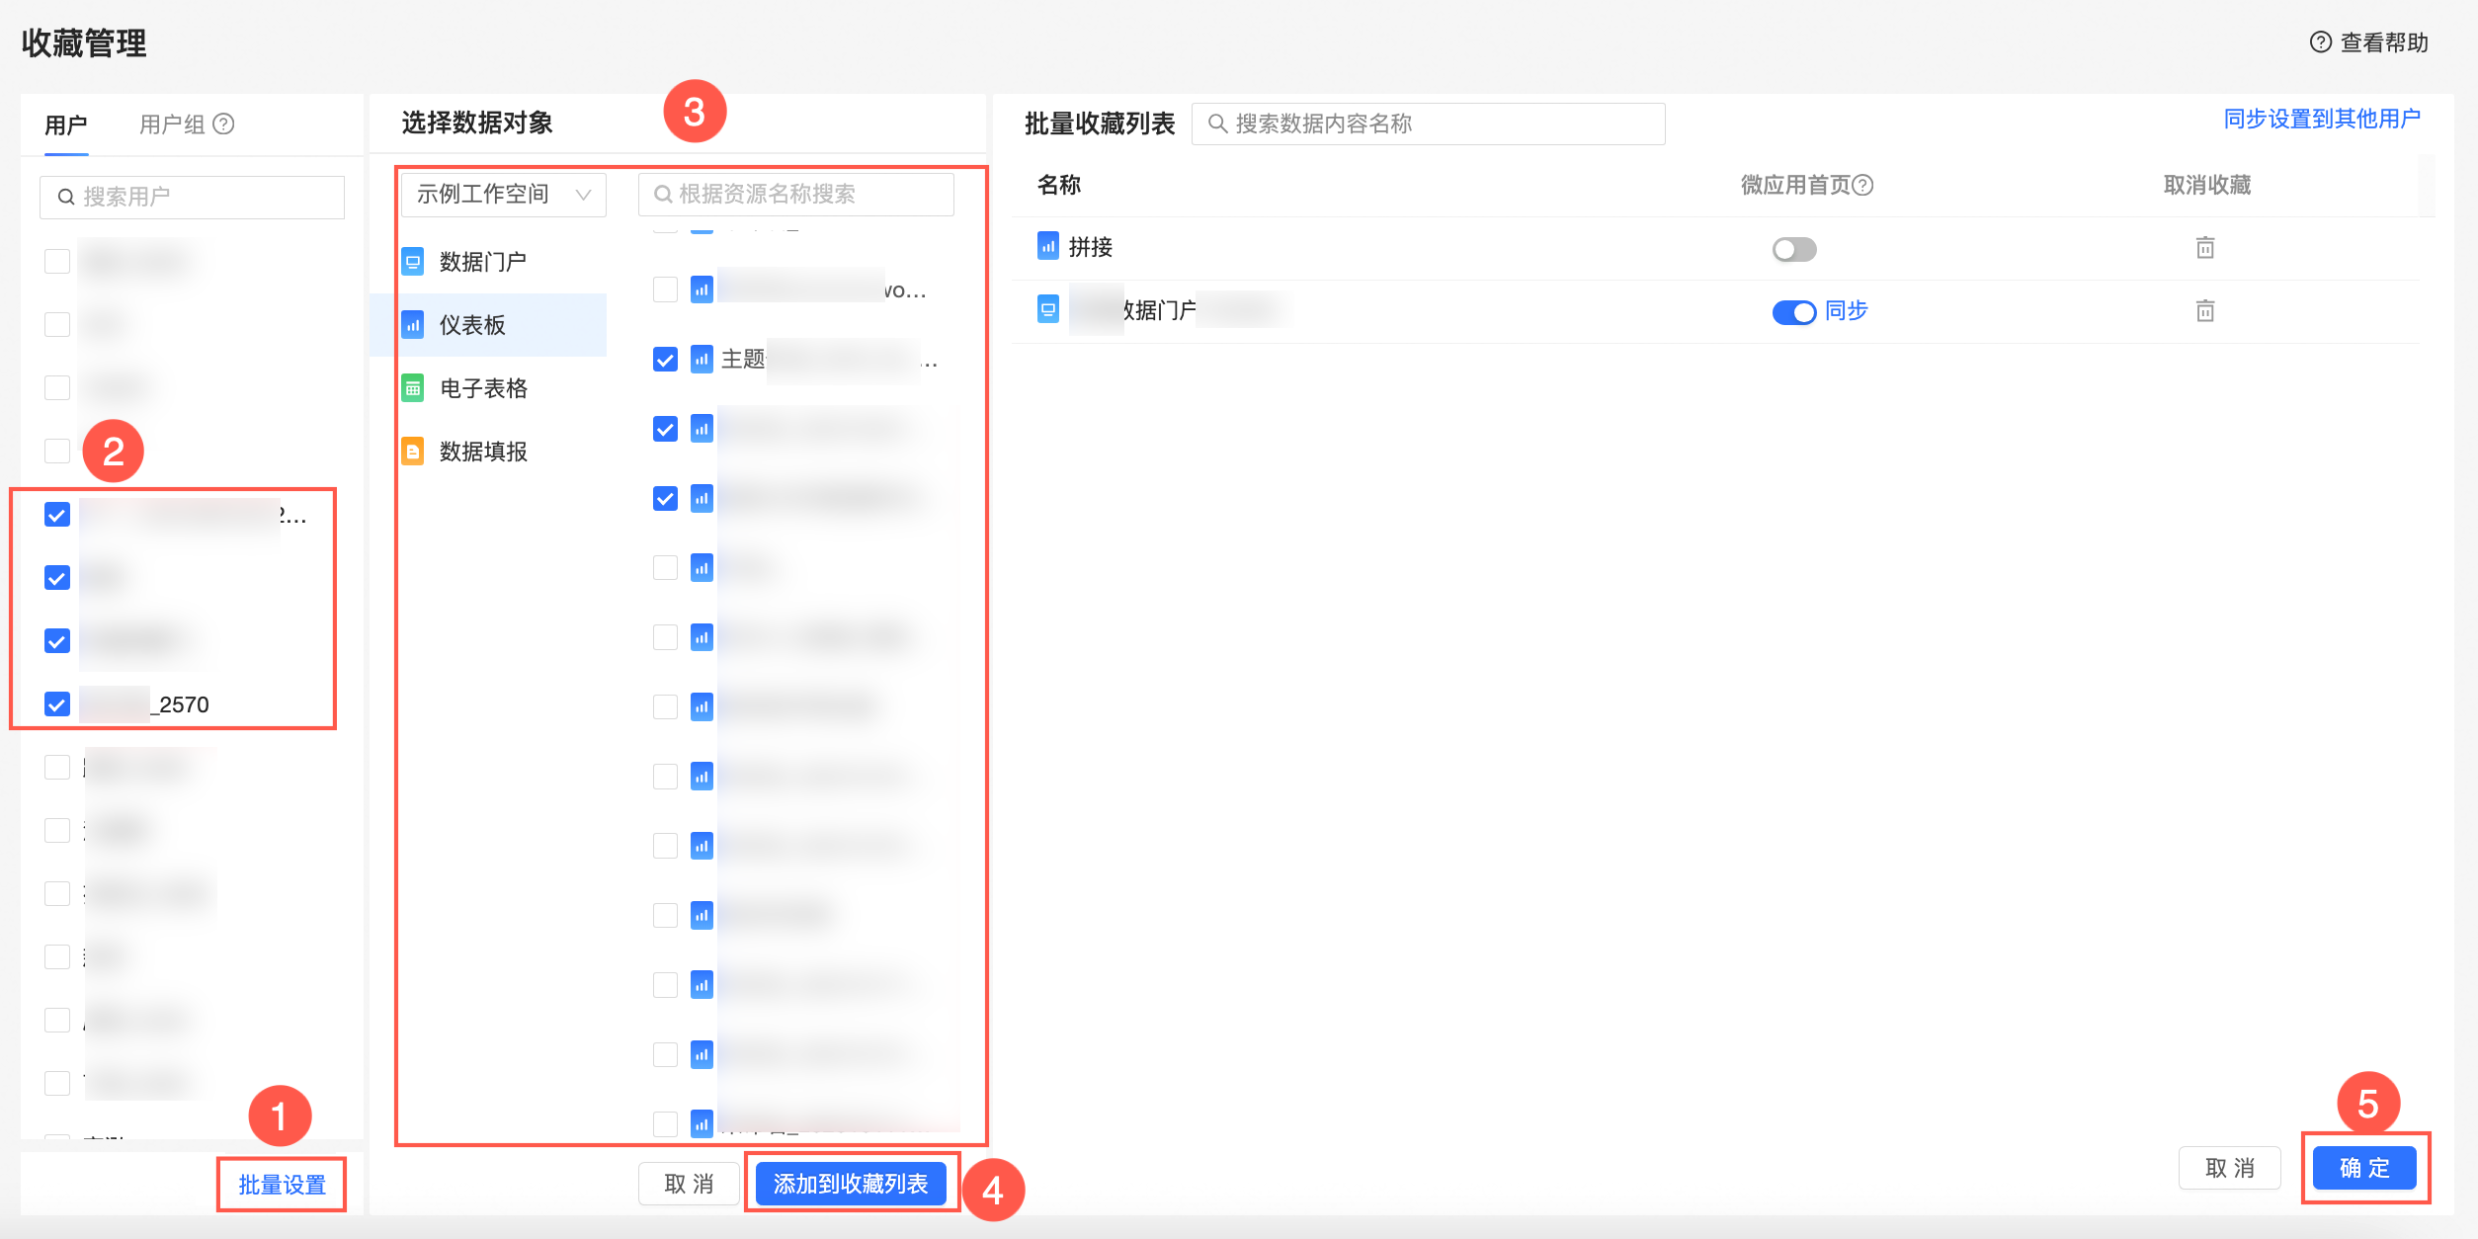Select 电子表格 spreadsheet category
Screen dimensions: 2478x1239
[x=482, y=388]
